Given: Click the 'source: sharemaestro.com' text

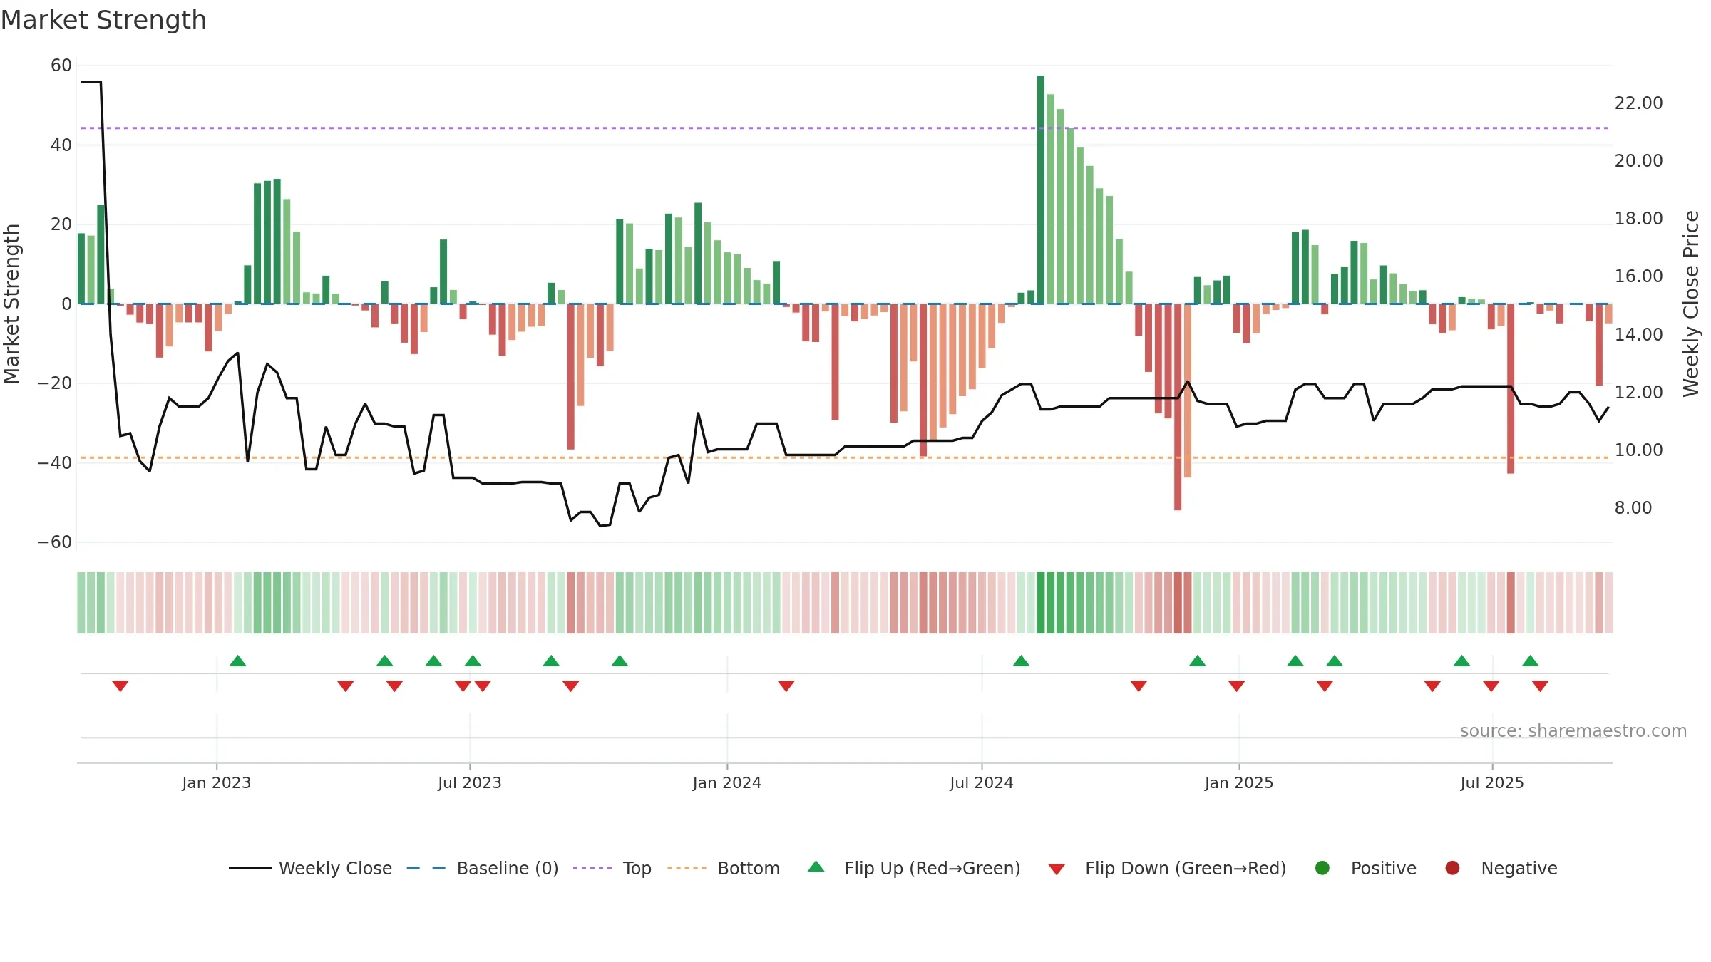Looking at the screenshot, I should coord(1573,730).
